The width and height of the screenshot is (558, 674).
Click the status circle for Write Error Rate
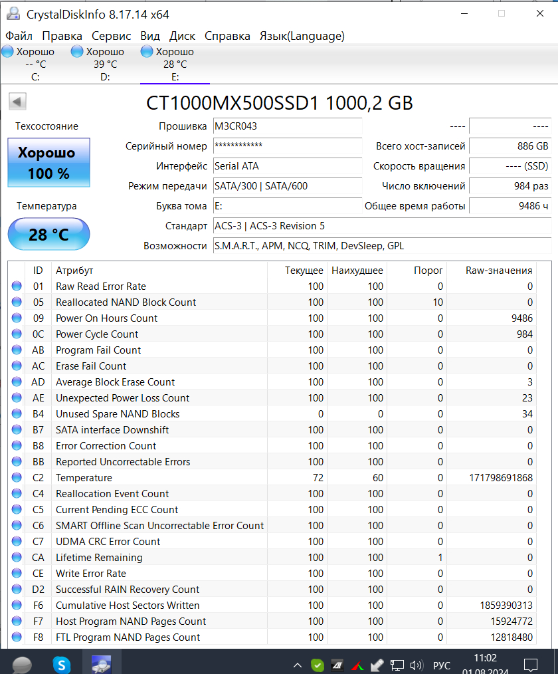click(x=17, y=573)
